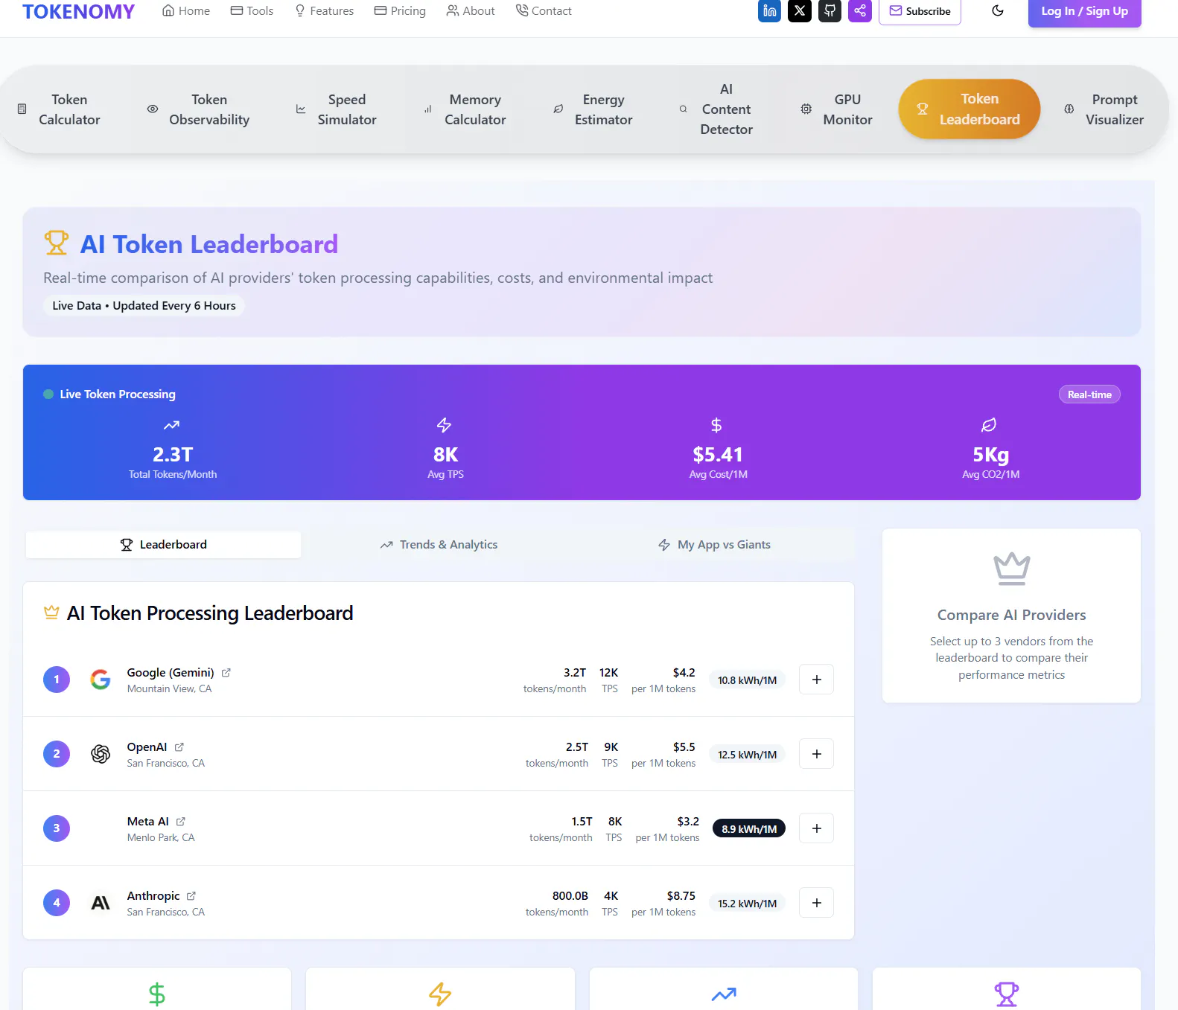Select the Energy Estimator tool tab

[593, 109]
